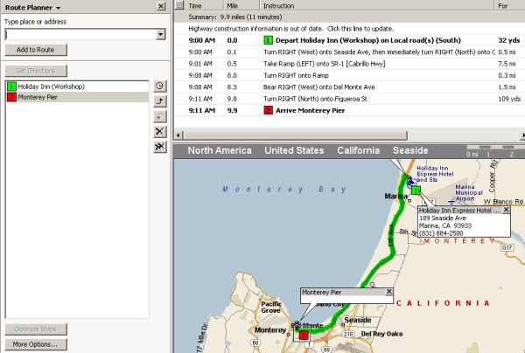Click the For column header

pos(509,6)
